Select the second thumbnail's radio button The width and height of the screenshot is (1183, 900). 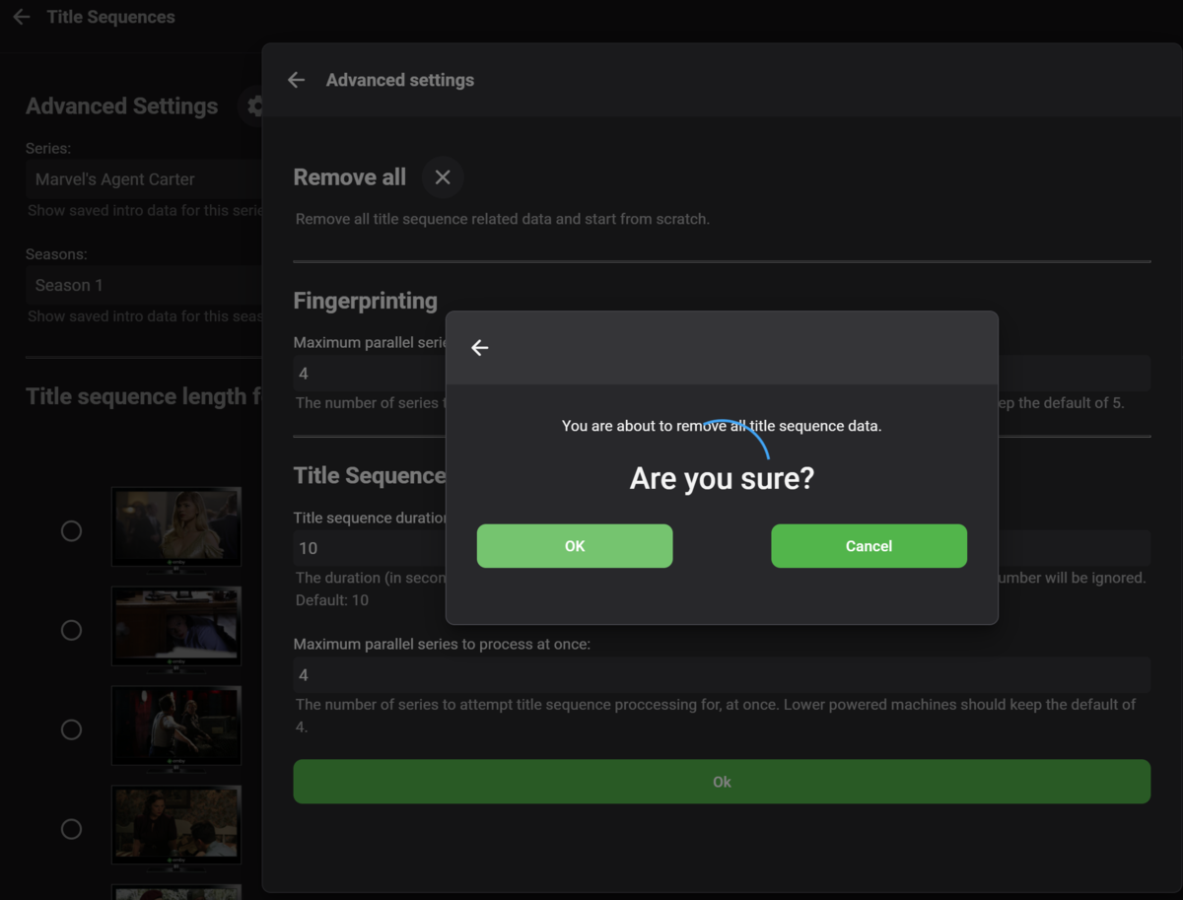(72, 630)
